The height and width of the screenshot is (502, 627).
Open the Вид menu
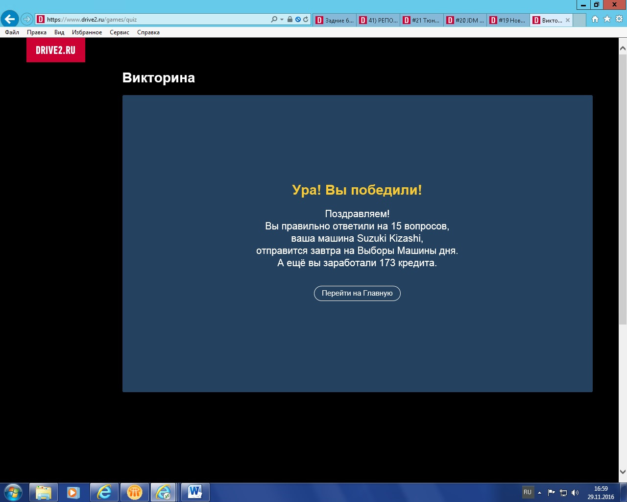click(59, 32)
